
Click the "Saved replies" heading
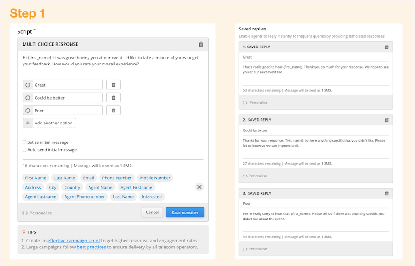point(252,29)
